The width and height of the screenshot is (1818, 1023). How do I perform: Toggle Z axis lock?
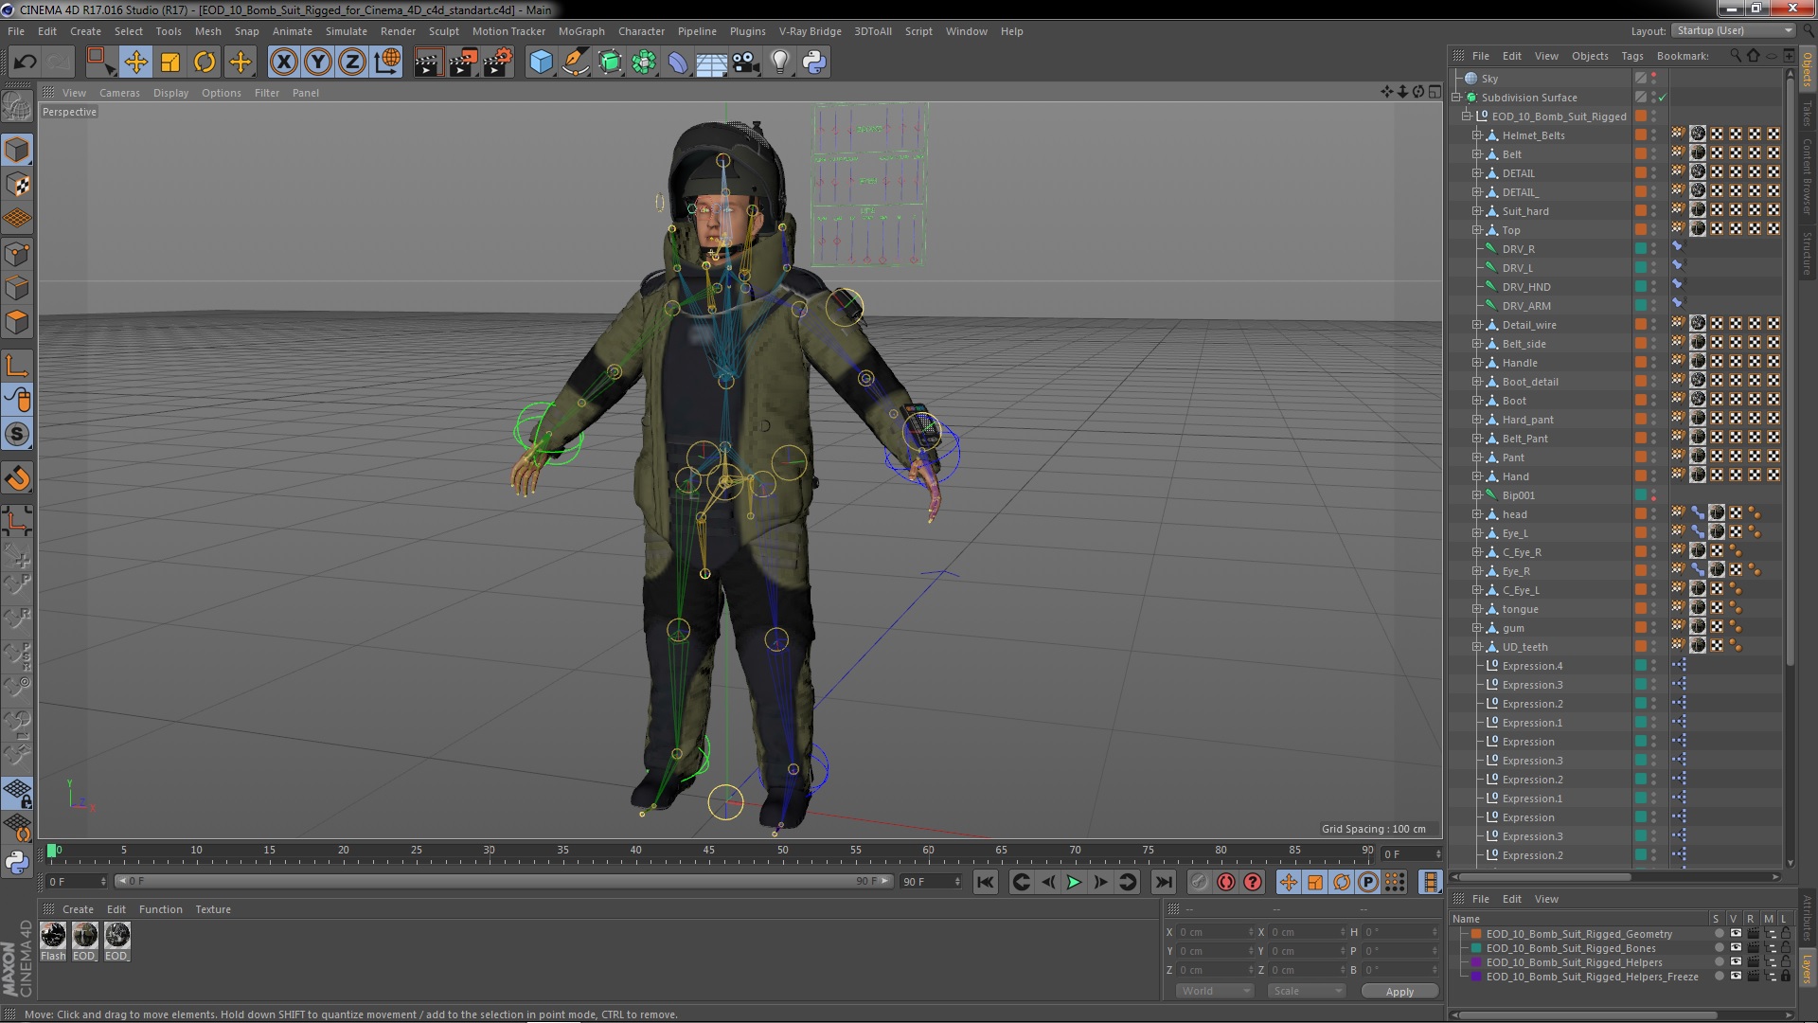point(352,63)
